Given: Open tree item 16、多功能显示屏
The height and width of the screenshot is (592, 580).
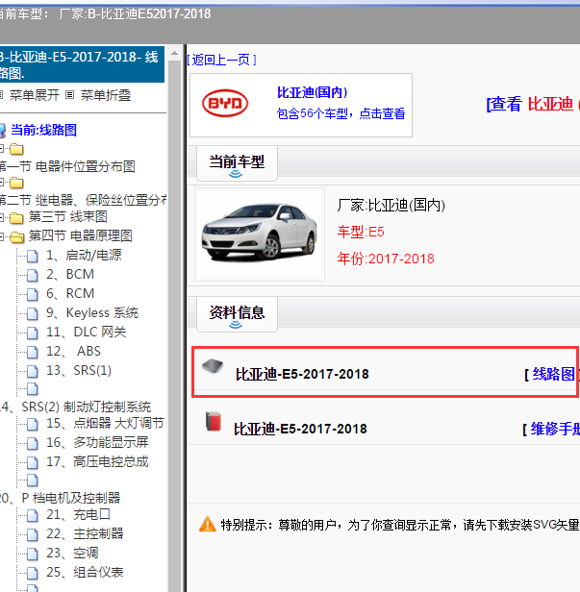Looking at the screenshot, I should pos(97,442).
